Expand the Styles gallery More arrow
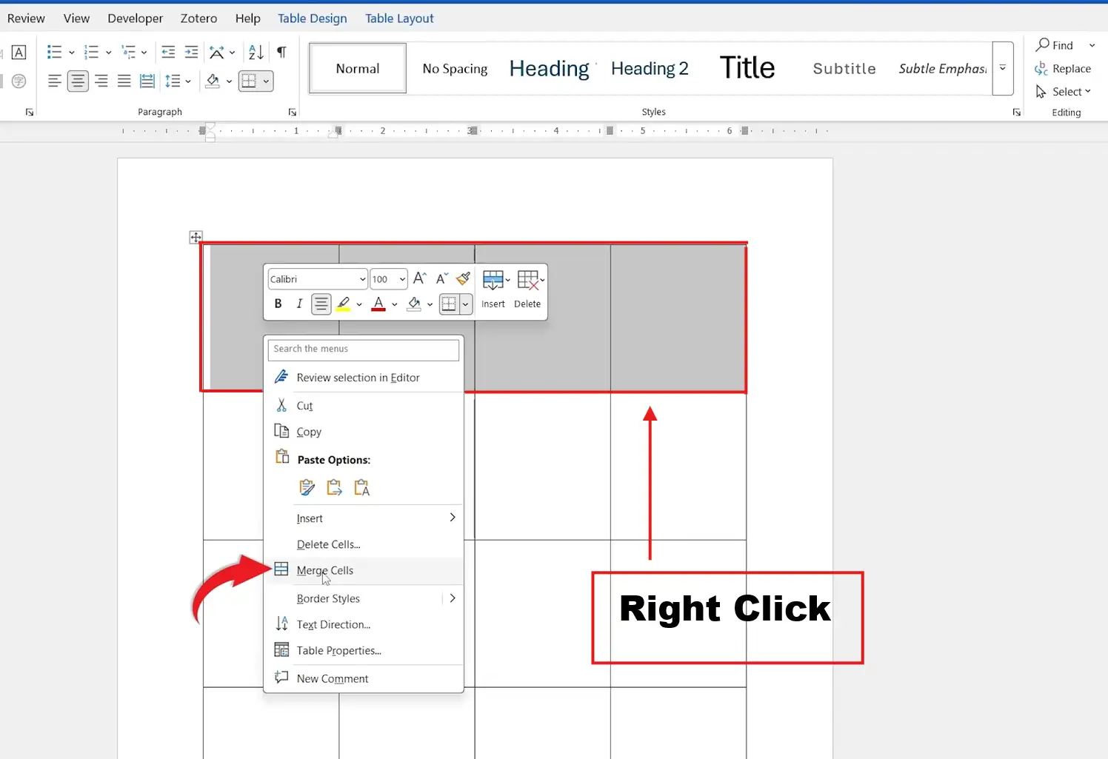The height and width of the screenshot is (759, 1108). pyautogui.click(x=1003, y=68)
